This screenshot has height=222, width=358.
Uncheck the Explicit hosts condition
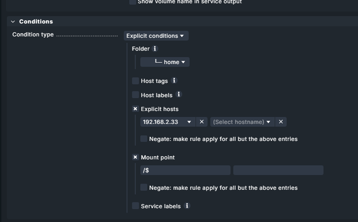click(x=135, y=109)
